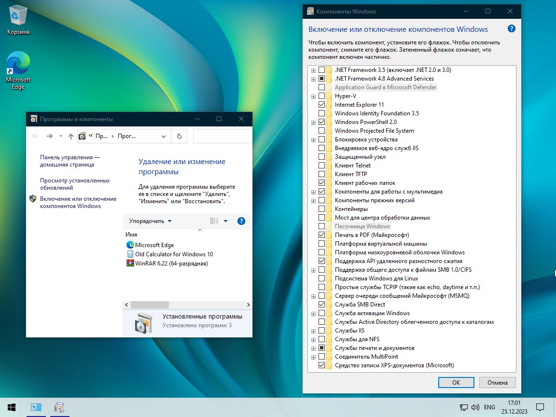Screen dimensions: 556x417
Task: Check Клиент Telnet component
Action: [x=321, y=165]
